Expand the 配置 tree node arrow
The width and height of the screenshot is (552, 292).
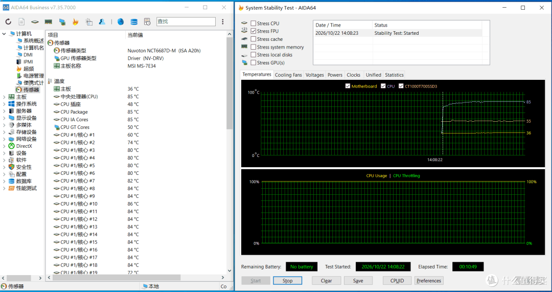4,174
